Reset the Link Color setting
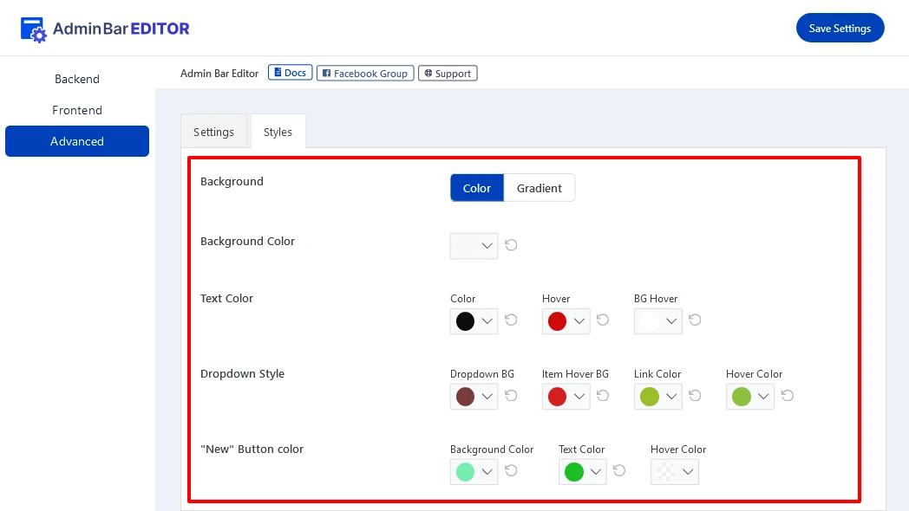Image resolution: width=909 pixels, height=511 pixels. tap(695, 396)
